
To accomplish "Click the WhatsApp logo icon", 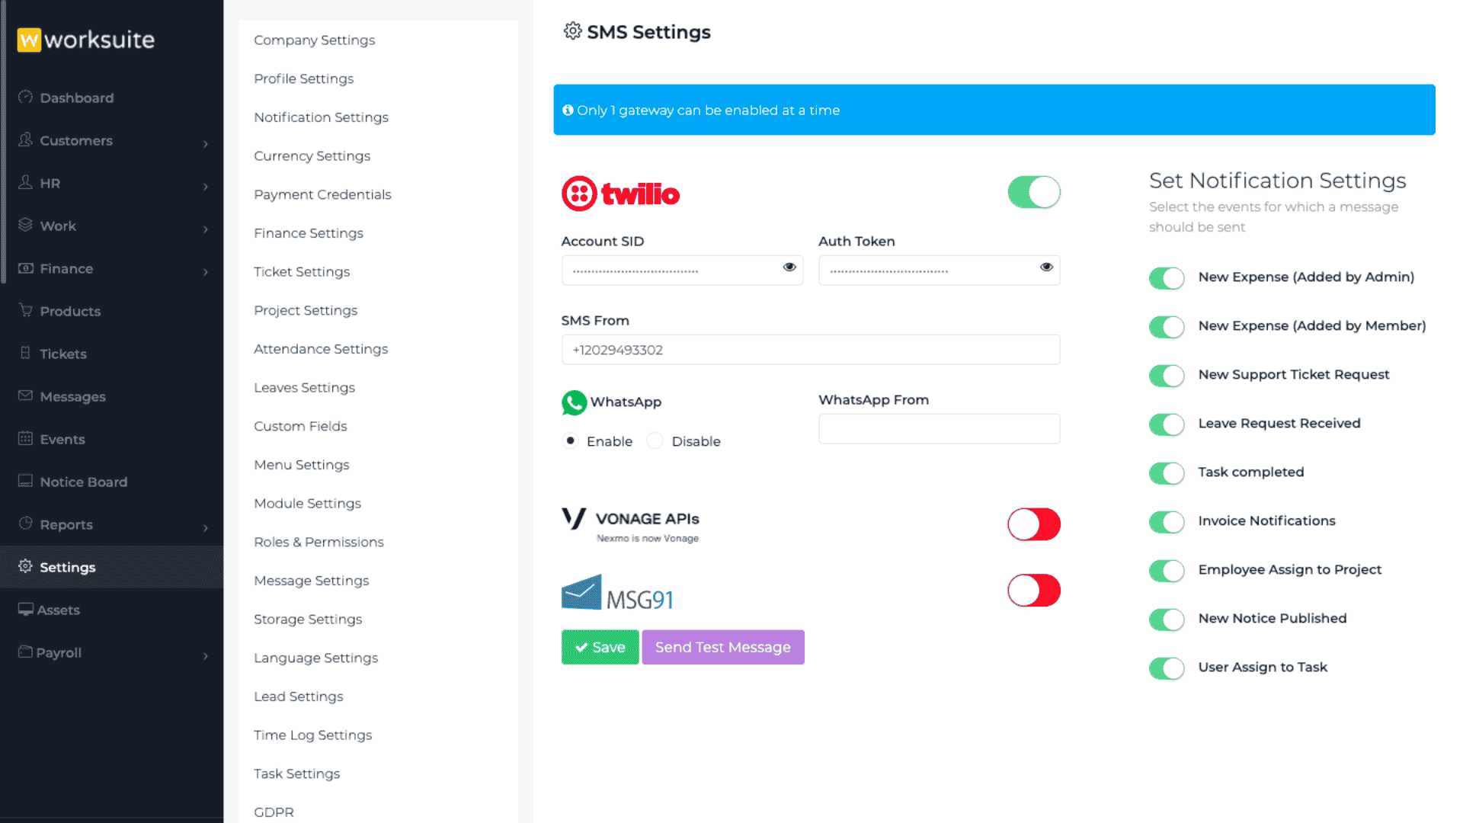I will pos(574,402).
